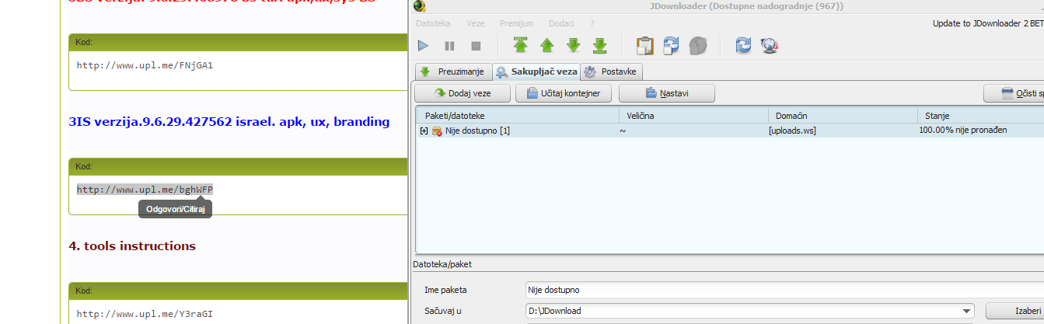Click the 3IS verzija israel apk heading
The height and width of the screenshot is (324, 1044).
229,121
